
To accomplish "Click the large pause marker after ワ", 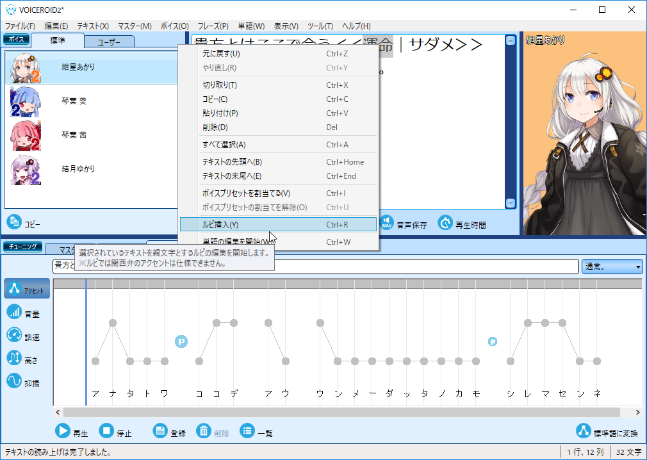I will tap(181, 341).
